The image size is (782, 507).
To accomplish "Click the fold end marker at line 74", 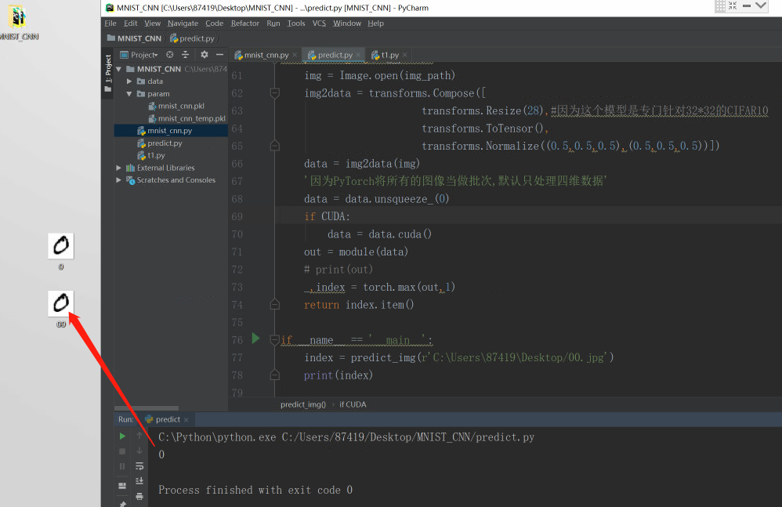I will (x=274, y=304).
